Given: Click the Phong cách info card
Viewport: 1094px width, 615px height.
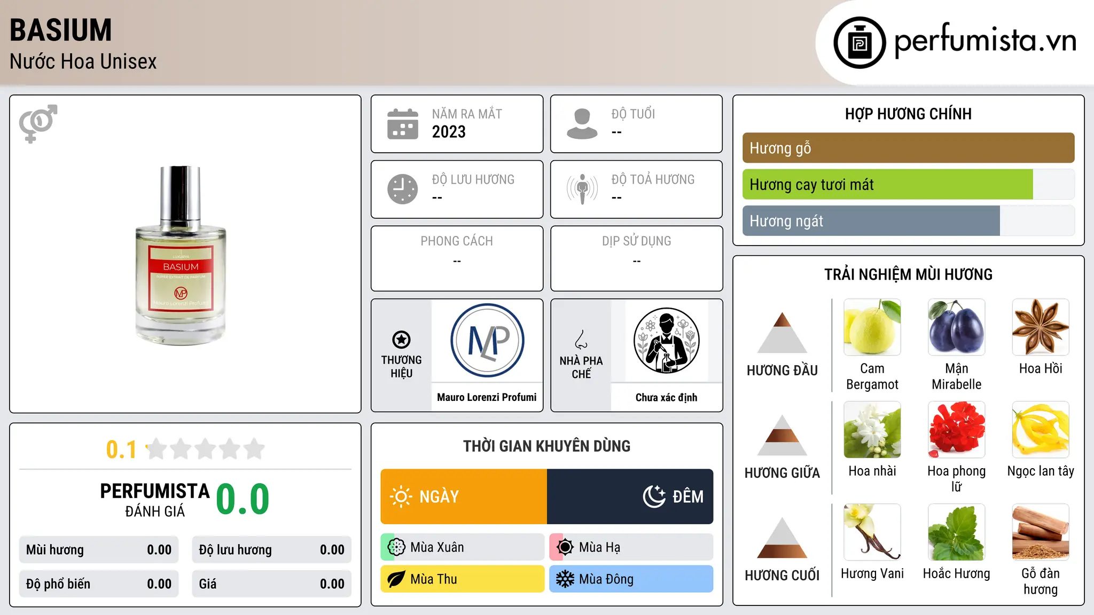Looking at the screenshot, I should click(x=457, y=258).
